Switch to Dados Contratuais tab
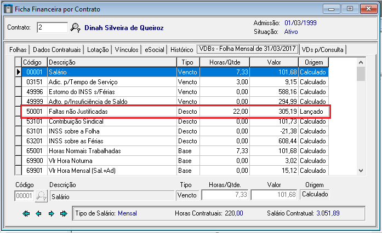This screenshot has height=233, width=382. pyautogui.click(x=56, y=50)
